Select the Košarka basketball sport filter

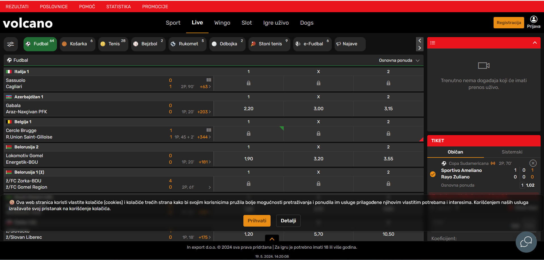(x=77, y=44)
